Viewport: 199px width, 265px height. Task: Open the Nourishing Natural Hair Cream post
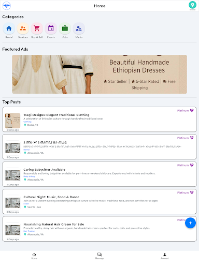pyautogui.click(x=99, y=229)
